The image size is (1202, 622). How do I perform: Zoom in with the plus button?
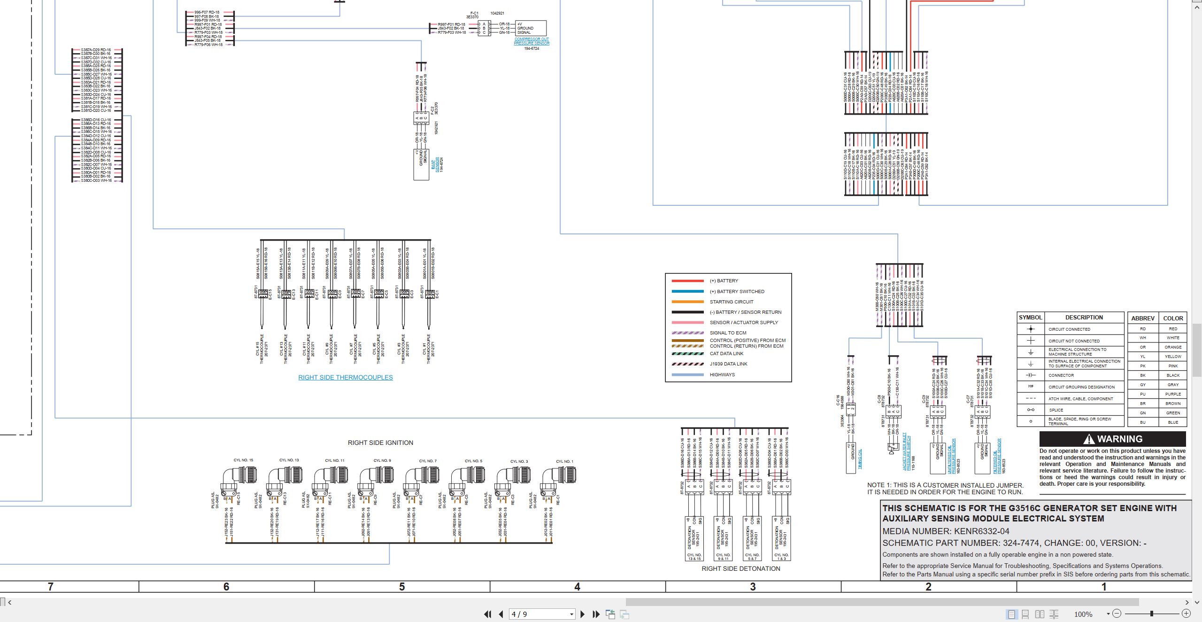(x=1186, y=614)
